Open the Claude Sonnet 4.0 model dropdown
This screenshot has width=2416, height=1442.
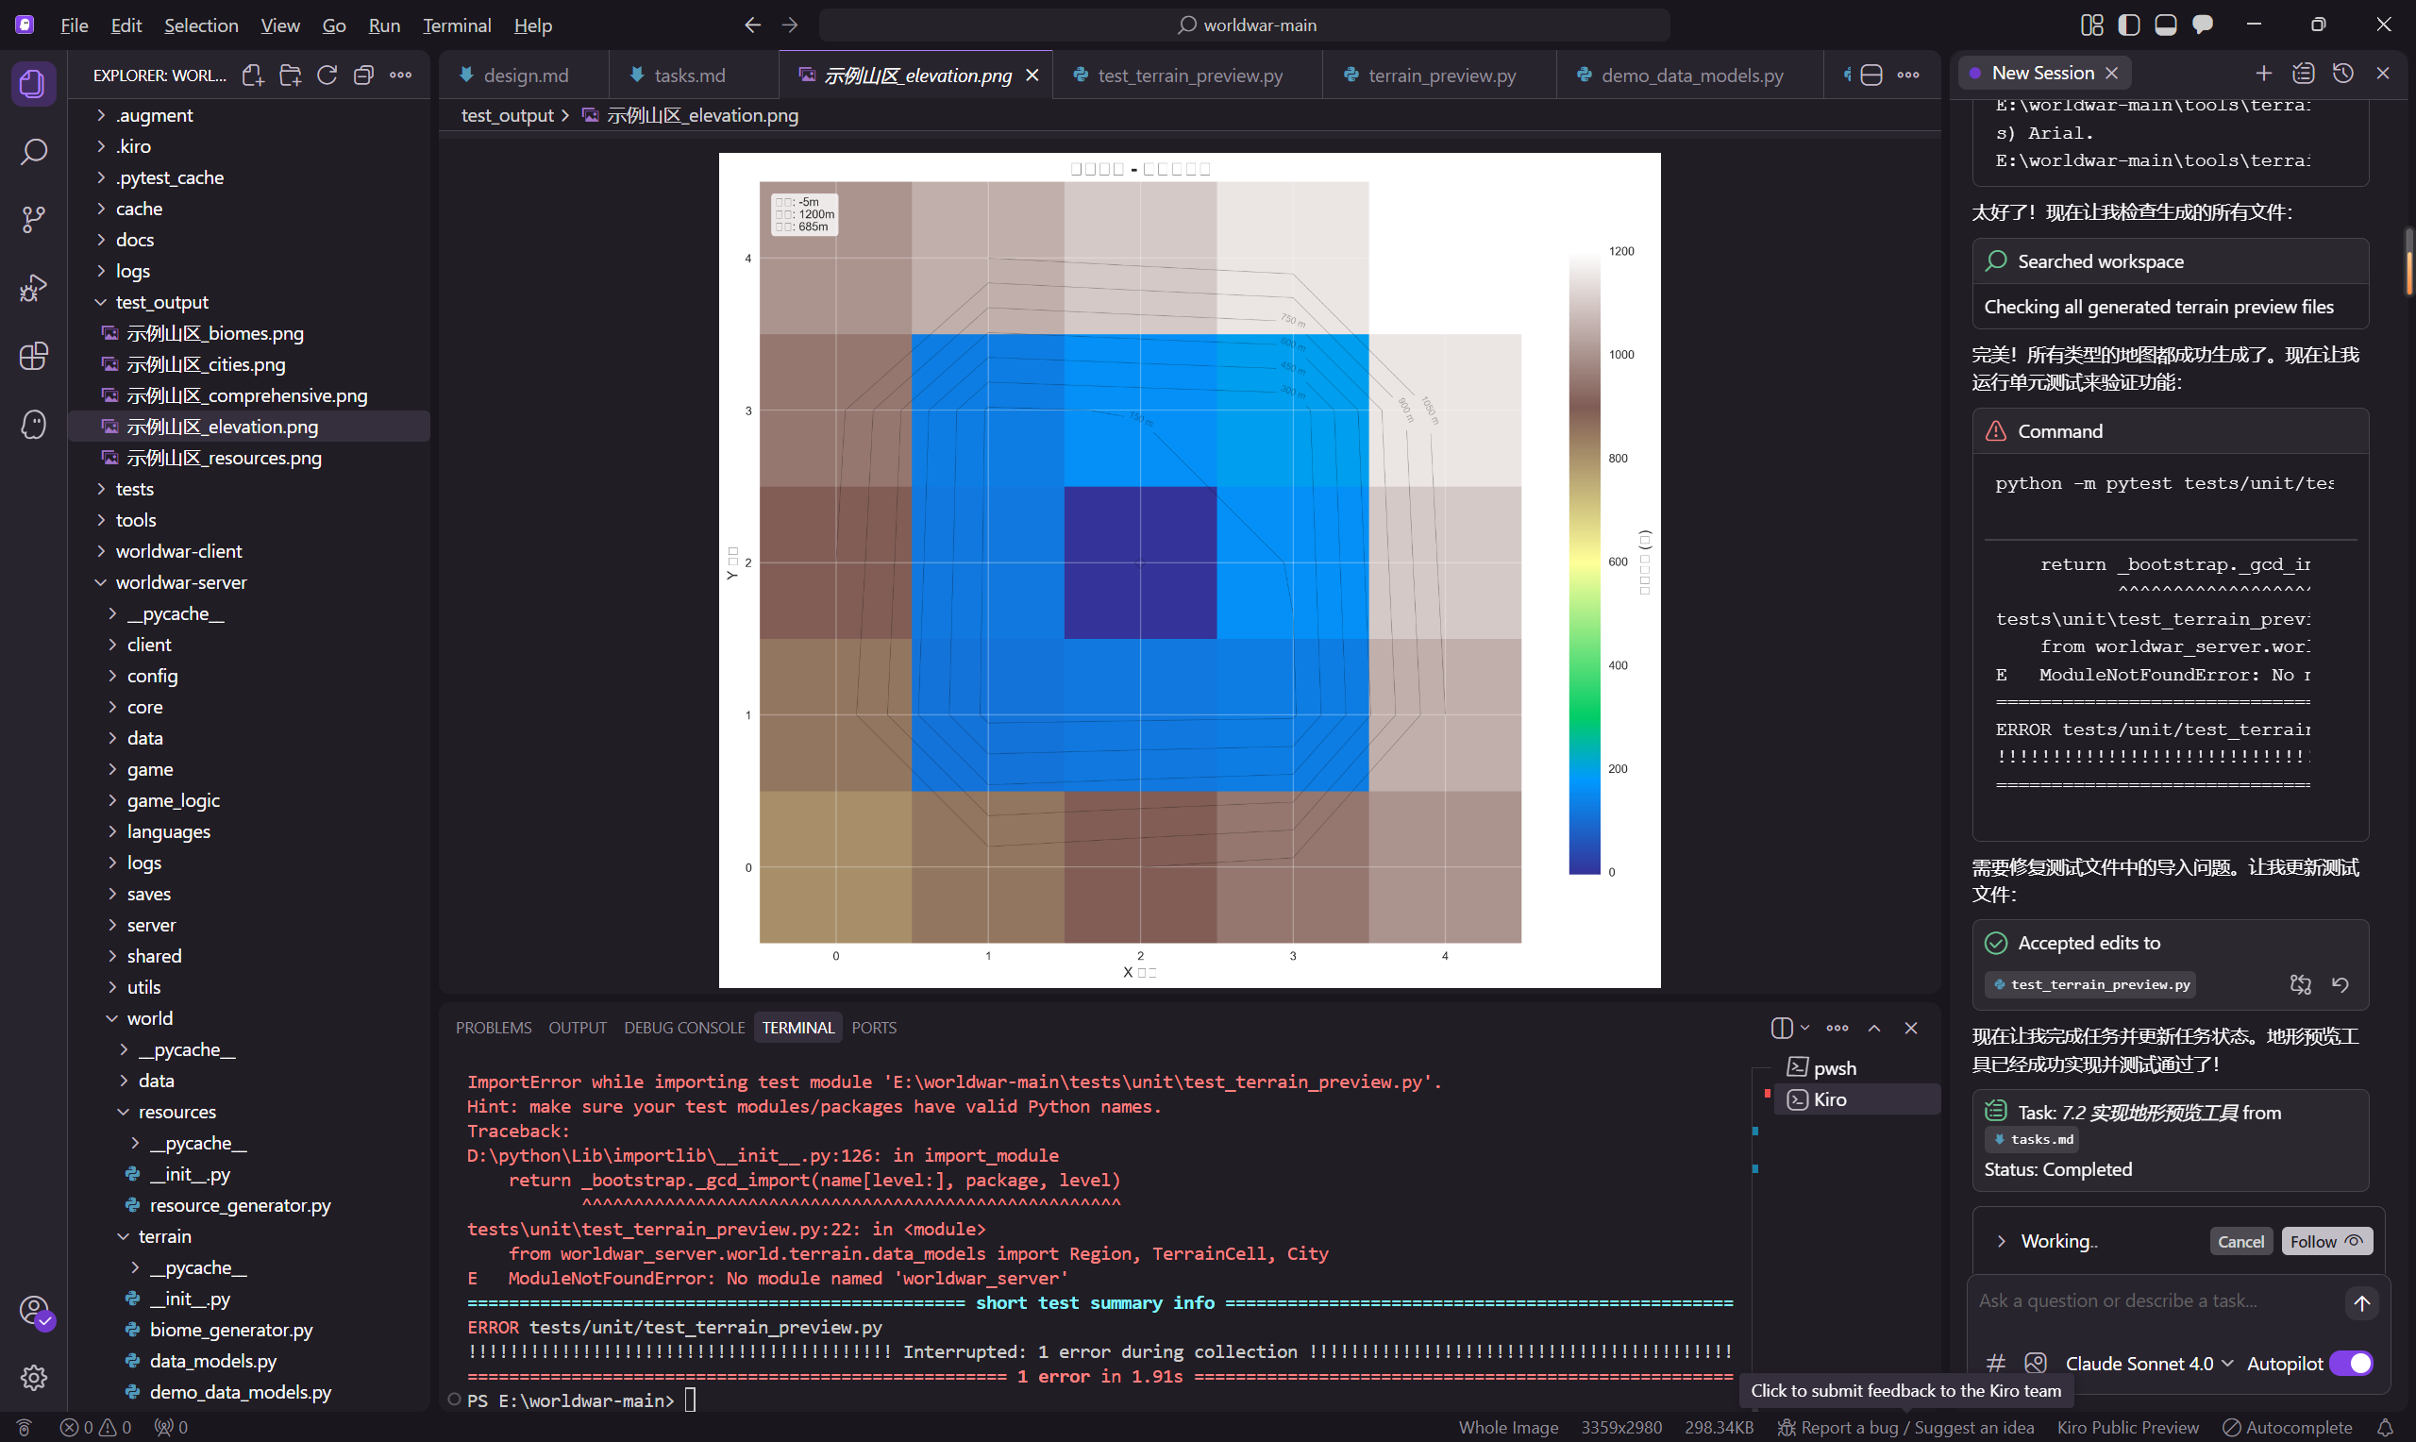pyautogui.click(x=2149, y=1364)
